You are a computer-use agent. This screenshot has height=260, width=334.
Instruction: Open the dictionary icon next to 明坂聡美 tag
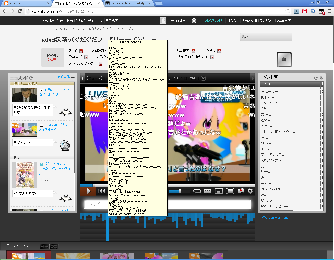[193, 51]
